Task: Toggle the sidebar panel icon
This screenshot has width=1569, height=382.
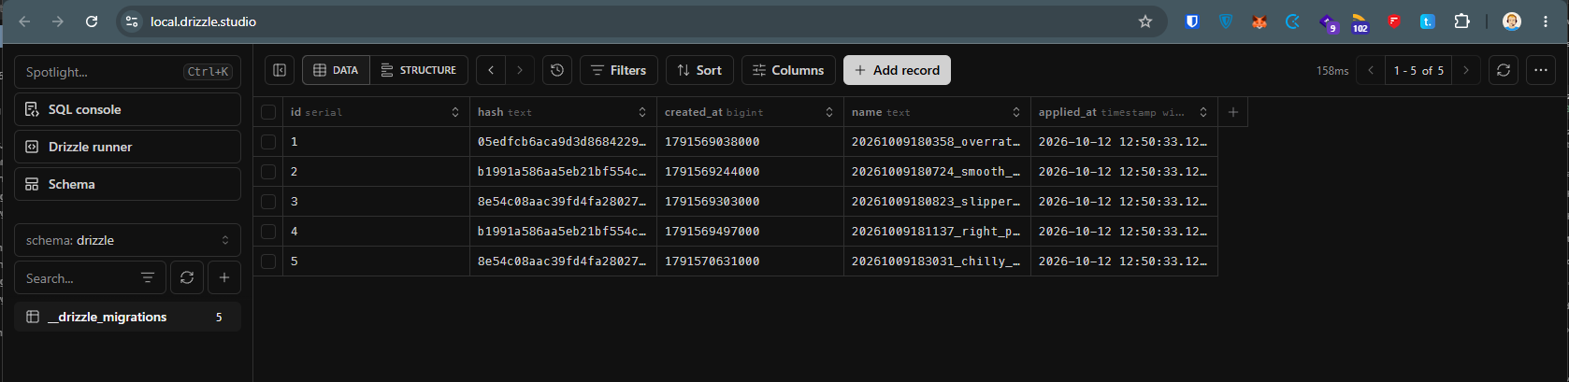Action: tap(279, 70)
